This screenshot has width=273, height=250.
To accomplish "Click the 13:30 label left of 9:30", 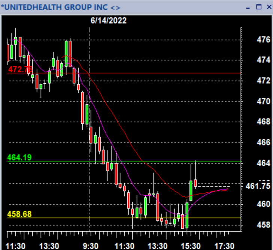I will pos(49,246).
